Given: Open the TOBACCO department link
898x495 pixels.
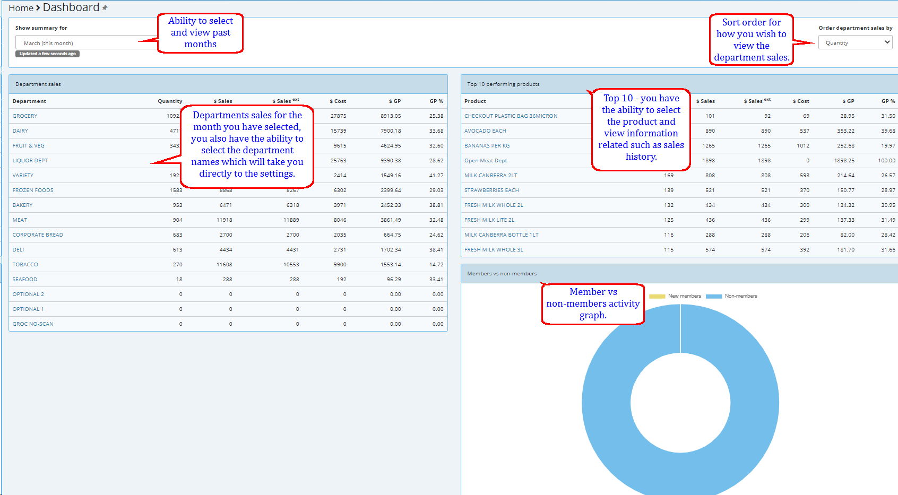Looking at the screenshot, I should click(25, 264).
